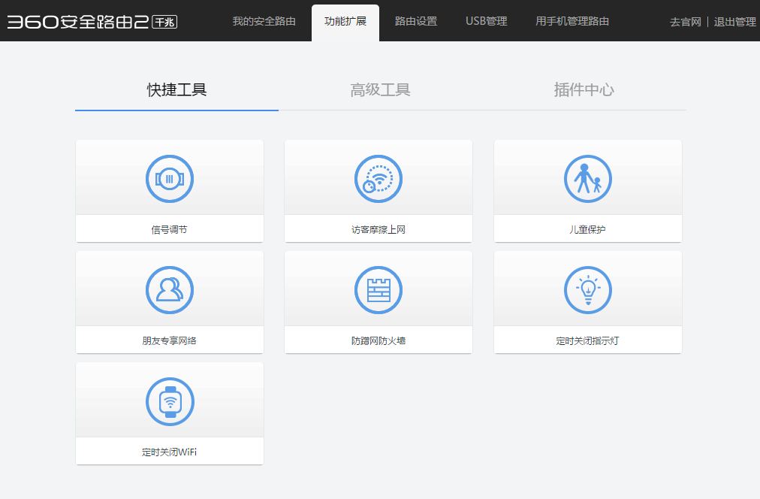Click the 儿童保护 child protection icon

tap(587, 178)
